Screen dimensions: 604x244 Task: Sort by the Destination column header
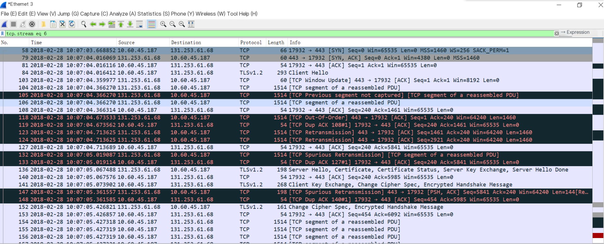204,42
